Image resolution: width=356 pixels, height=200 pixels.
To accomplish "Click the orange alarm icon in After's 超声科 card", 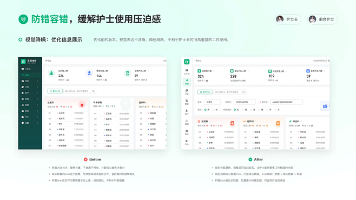I will pyautogui.click(x=278, y=123).
